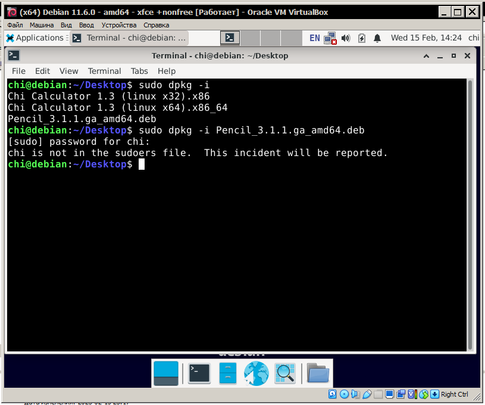485x405 pixels.
Task: Select the Terminal - chi@debian task button
Action: point(129,38)
